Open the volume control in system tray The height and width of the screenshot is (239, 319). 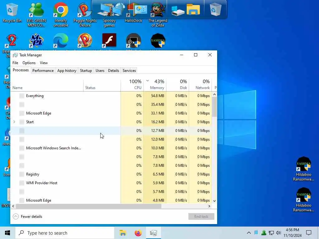click(x=279, y=233)
